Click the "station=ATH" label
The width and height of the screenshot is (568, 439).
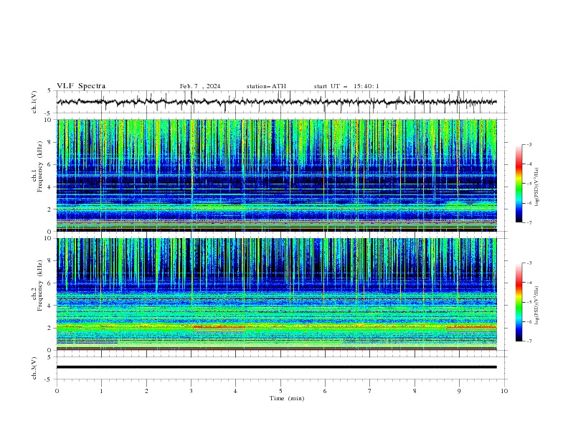click(266, 86)
